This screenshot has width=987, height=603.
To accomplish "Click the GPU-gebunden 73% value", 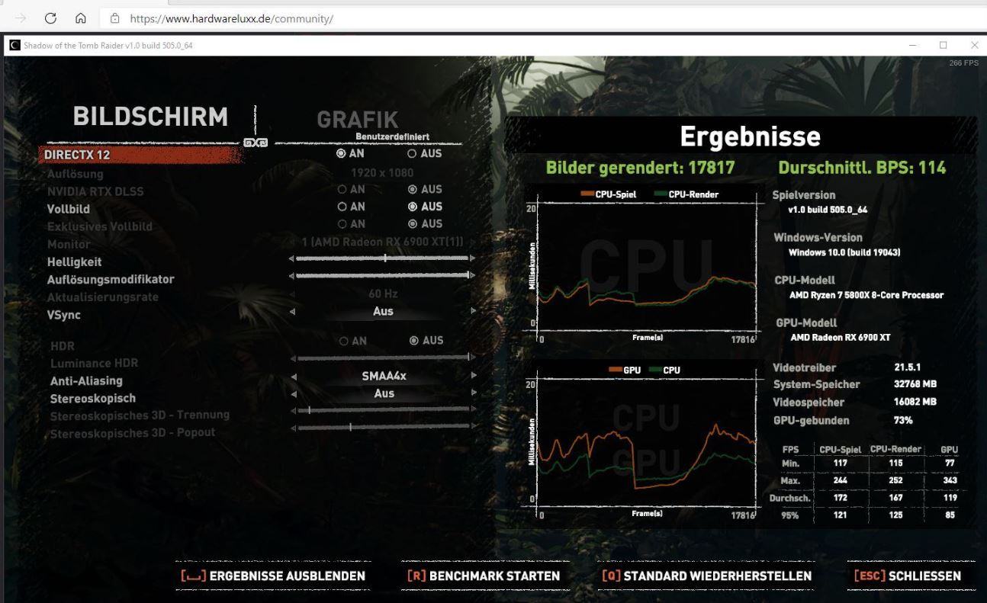I will point(903,420).
